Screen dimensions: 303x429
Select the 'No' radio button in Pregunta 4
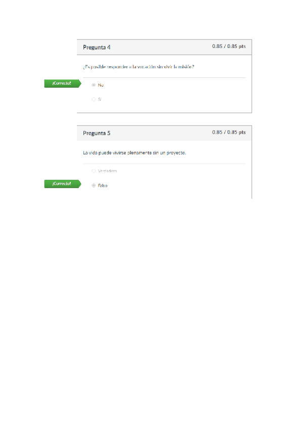pyautogui.click(x=94, y=85)
